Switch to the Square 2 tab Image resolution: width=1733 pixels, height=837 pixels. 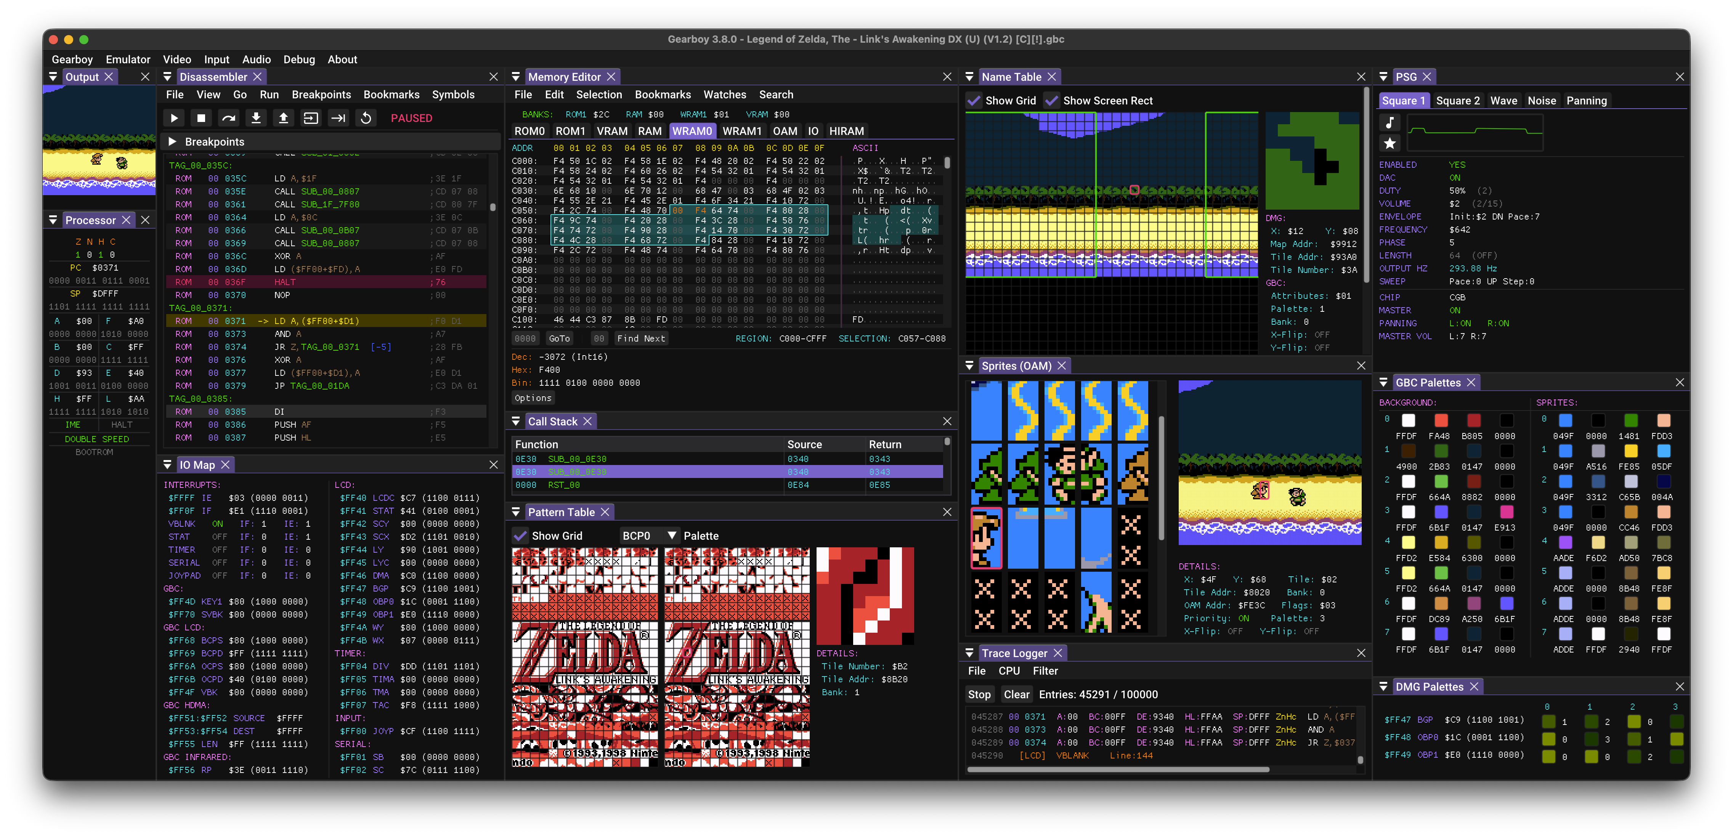tap(1457, 101)
